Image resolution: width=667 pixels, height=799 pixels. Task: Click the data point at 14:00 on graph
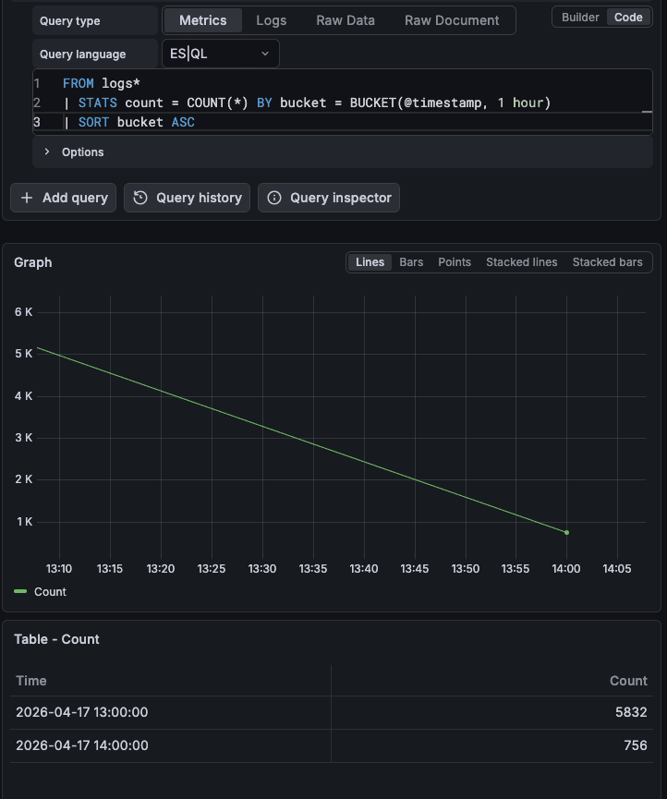point(566,532)
